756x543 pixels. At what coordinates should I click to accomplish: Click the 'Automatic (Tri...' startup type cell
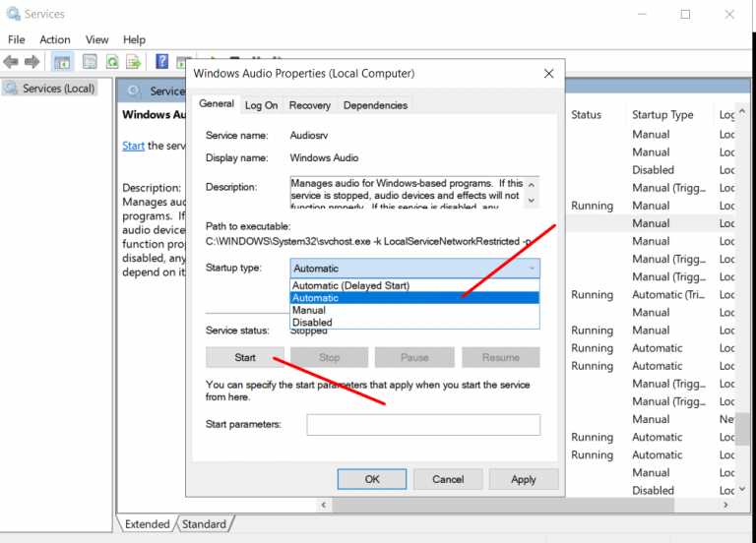click(668, 295)
